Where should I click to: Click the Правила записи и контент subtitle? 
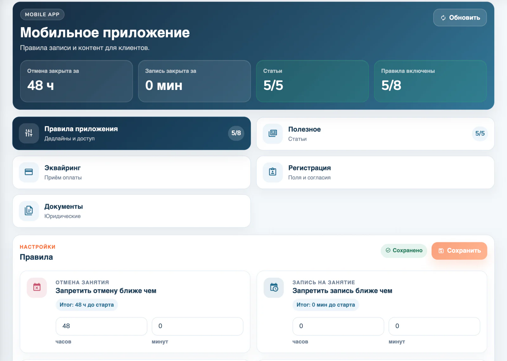click(85, 48)
